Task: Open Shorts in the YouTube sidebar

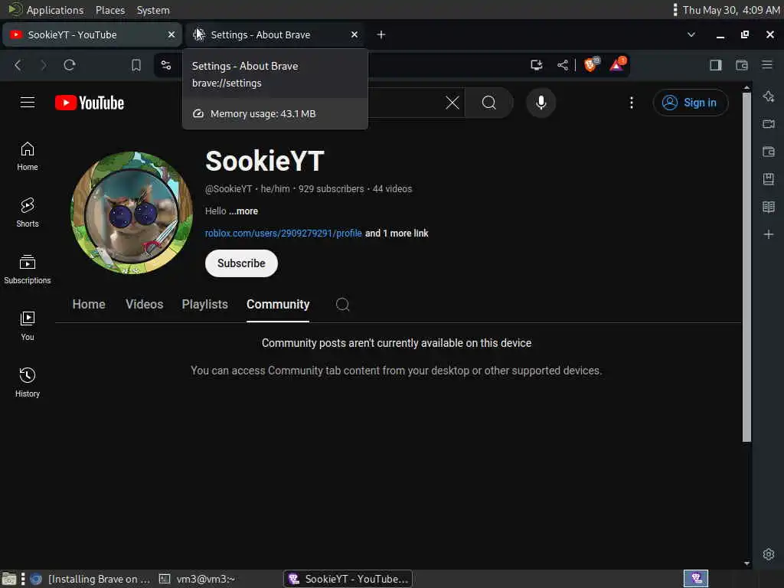Action: tap(28, 213)
